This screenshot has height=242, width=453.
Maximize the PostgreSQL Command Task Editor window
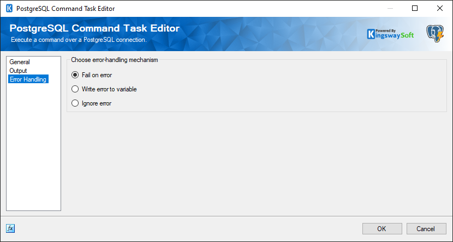415,8
